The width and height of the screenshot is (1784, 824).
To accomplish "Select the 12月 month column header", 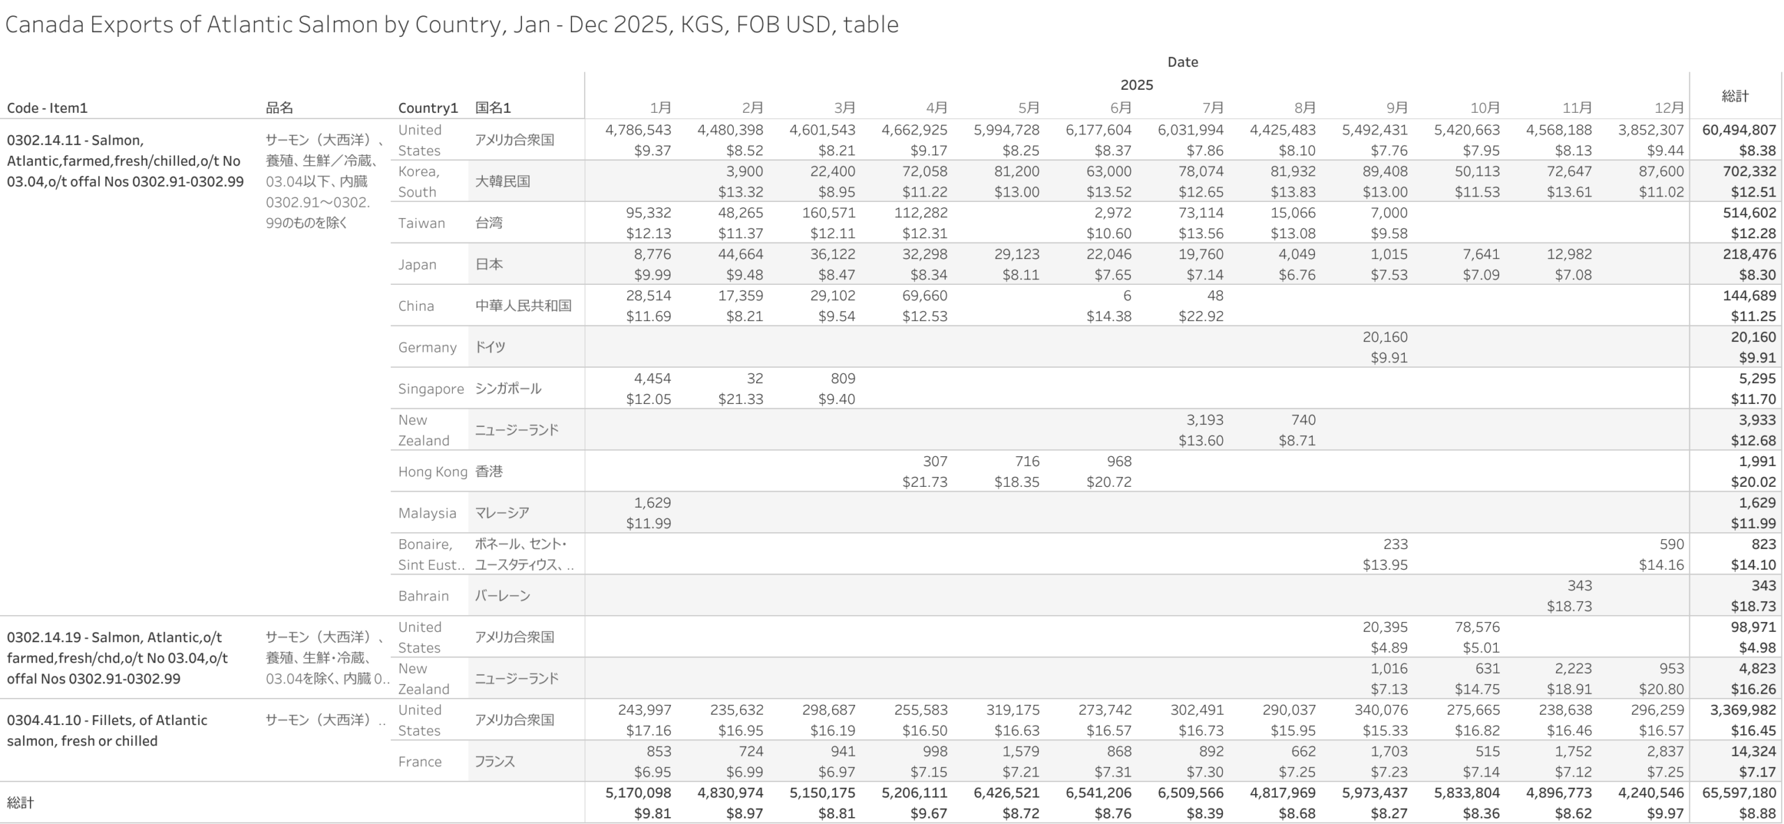I will [1669, 108].
